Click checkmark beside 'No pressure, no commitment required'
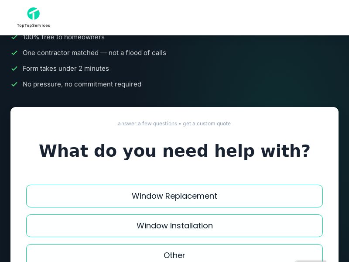This screenshot has height=262, width=349. coord(14,84)
